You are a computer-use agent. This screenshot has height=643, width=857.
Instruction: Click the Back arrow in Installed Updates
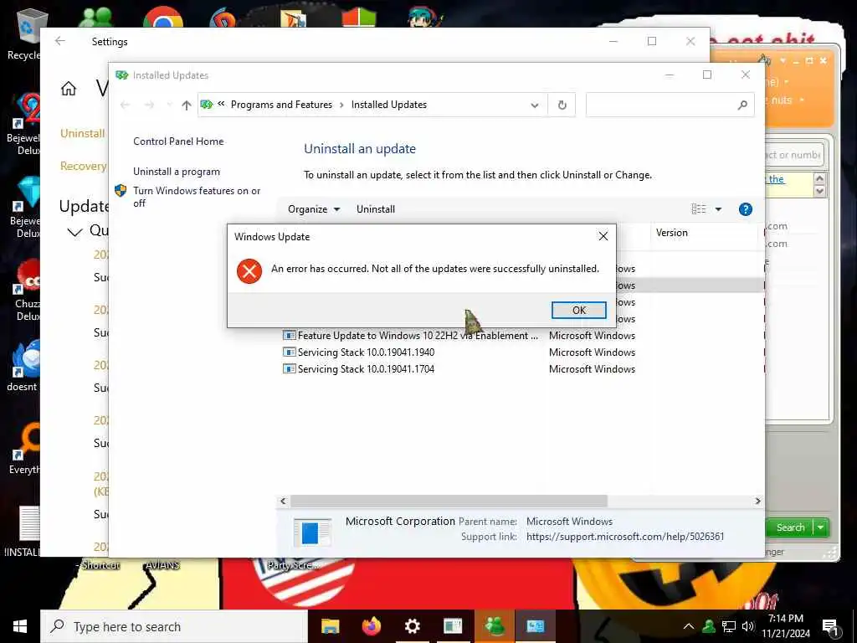126,105
